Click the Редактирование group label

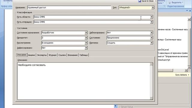point(175,6)
